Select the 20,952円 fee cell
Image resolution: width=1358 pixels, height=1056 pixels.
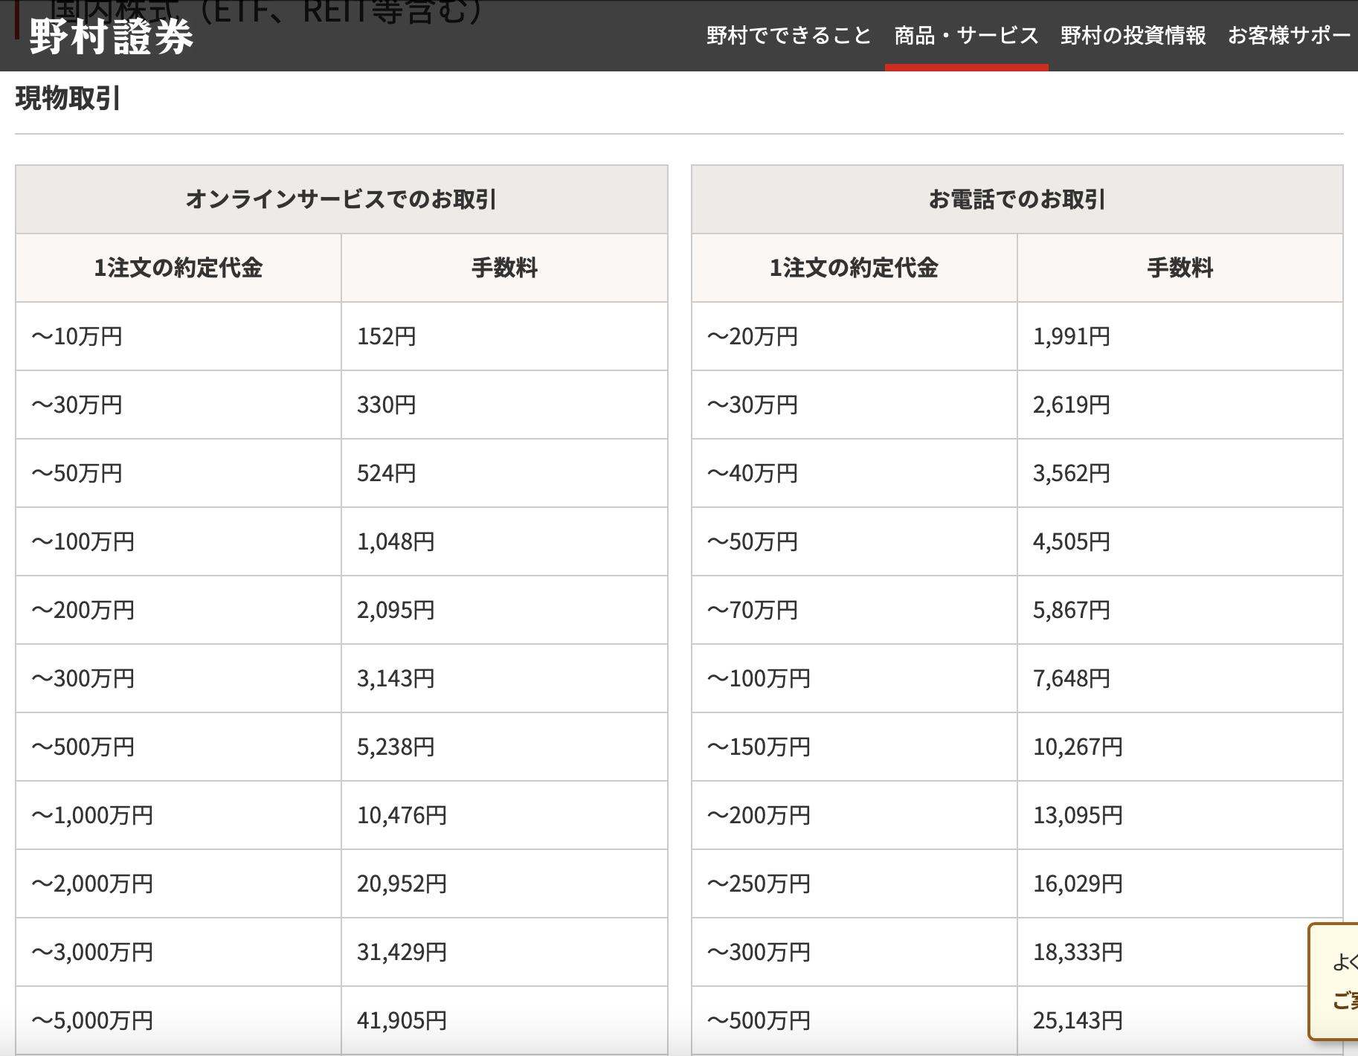(x=504, y=883)
